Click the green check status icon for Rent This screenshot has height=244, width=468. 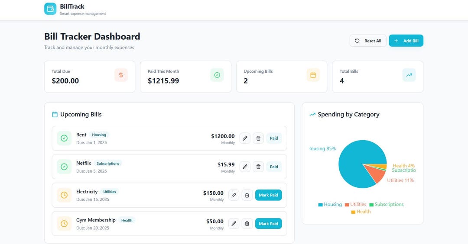[64, 138]
